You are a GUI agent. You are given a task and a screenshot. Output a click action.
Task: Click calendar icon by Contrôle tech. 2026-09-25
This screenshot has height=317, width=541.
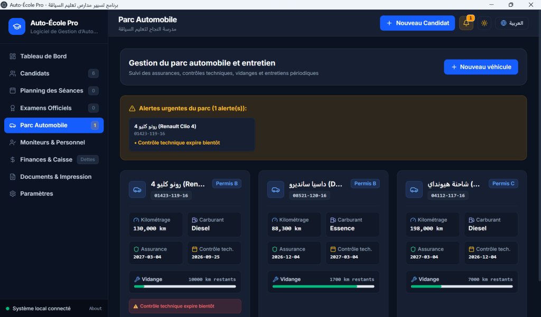(194, 249)
